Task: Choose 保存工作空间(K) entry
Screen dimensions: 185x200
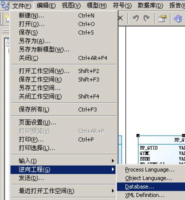Action: (63, 79)
